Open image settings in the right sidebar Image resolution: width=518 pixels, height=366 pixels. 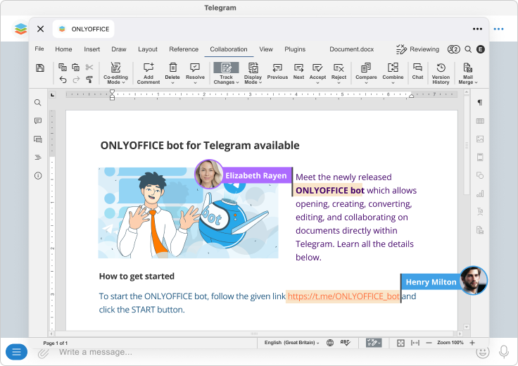[x=480, y=139]
